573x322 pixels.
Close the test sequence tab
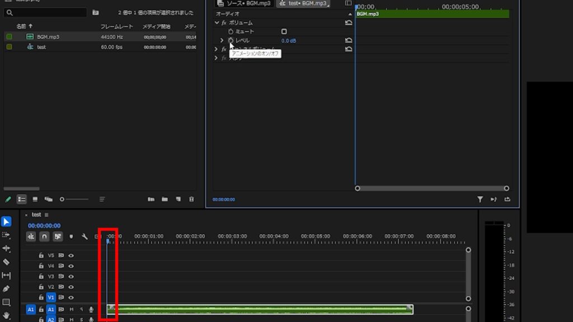click(x=26, y=215)
